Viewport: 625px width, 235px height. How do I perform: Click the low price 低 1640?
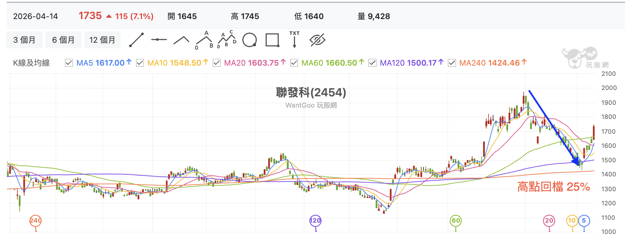[309, 16]
